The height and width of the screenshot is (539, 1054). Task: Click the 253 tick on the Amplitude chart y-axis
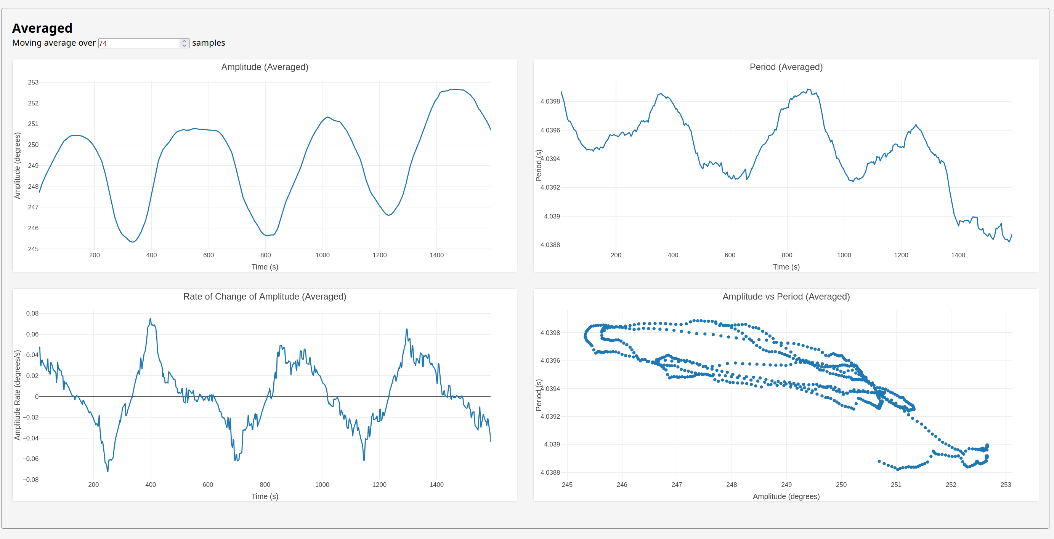(33, 83)
